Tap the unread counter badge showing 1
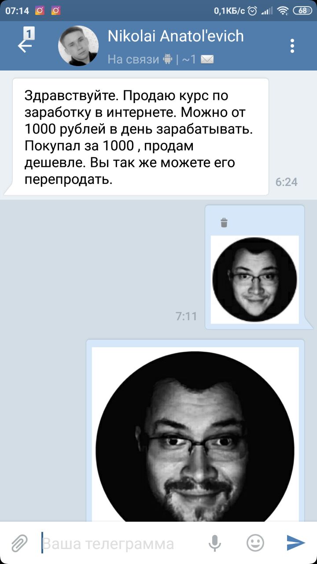Viewport: 317px width, 564px height. click(x=29, y=33)
